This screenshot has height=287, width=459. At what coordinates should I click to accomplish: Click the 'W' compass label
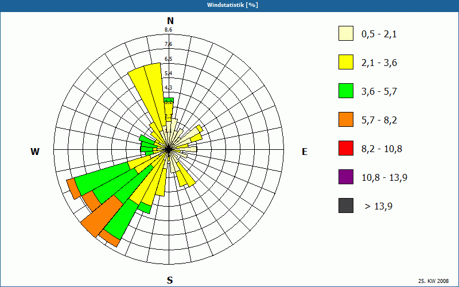point(35,152)
